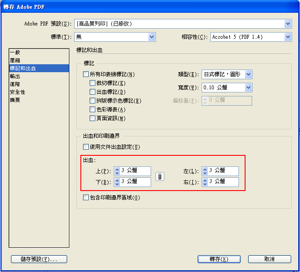Click the 下 bleed value field
Screen dimensions: 300x272
point(135,182)
